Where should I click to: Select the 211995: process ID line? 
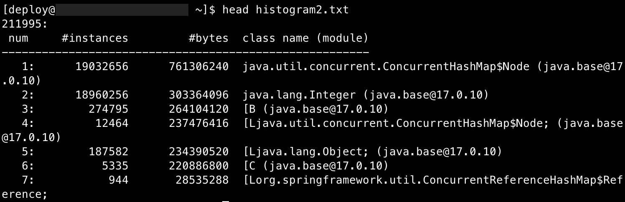click(25, 24)
